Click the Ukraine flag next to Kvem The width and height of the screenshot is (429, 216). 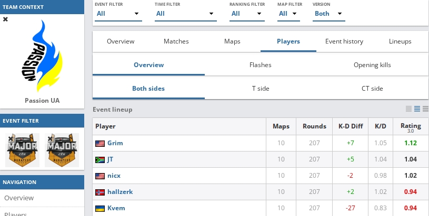pos(100,209)
